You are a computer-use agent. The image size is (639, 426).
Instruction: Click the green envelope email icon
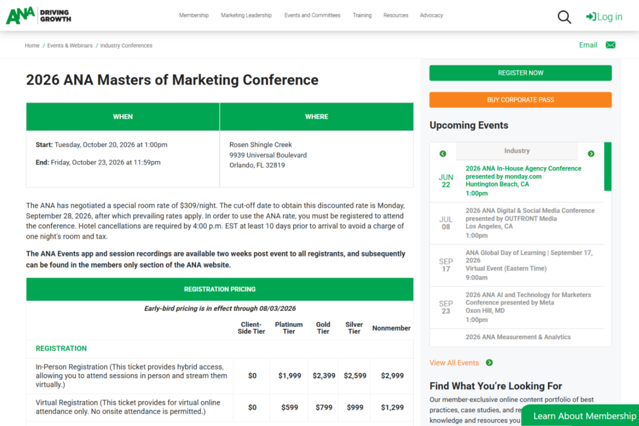(x=610, y=45)
